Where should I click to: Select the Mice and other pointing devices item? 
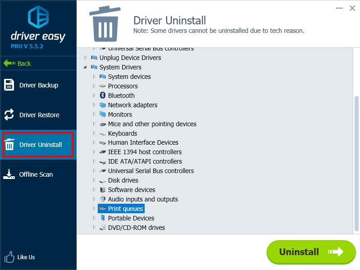coord(152,124)
